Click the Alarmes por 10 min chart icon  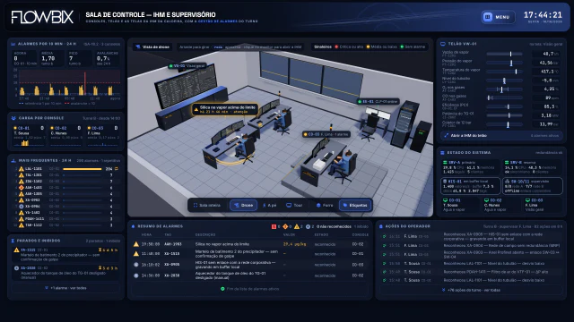[x=13, y=44]
